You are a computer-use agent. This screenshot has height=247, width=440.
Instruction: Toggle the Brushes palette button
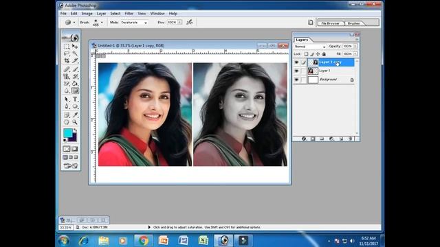(310, 22)
